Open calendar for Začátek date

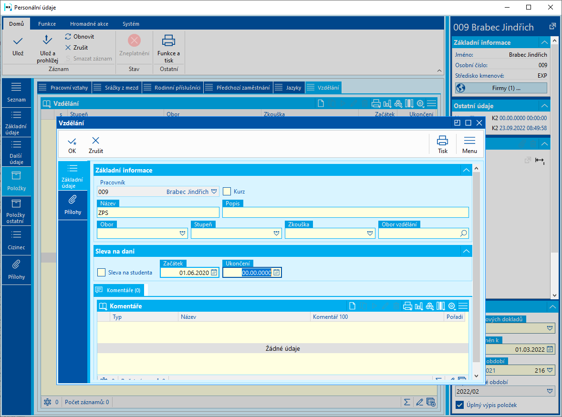[x=214, y=273]
